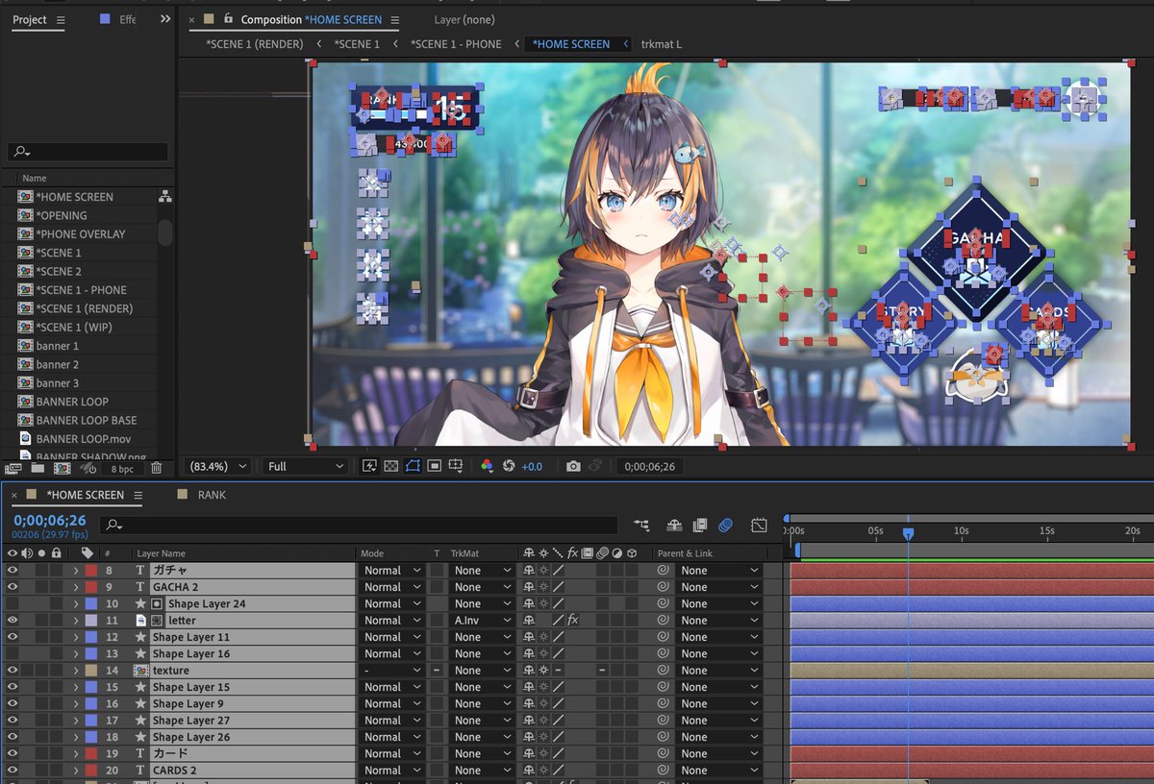The image size is (1154, 784).
Task: Hide the texture layer
Action: [13, 671]
